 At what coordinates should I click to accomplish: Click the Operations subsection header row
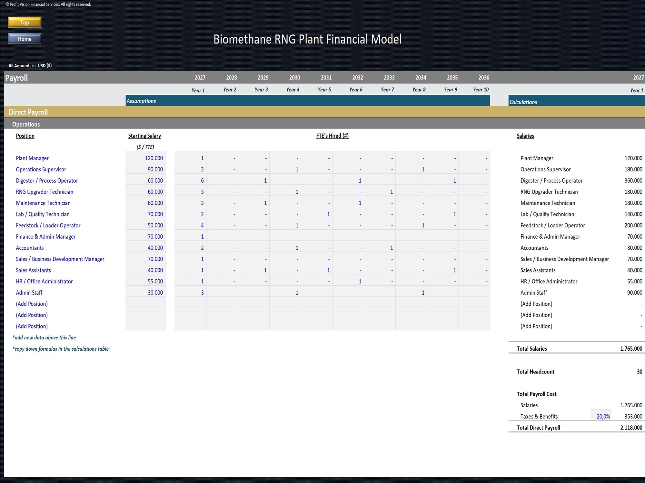pos(324,124)
